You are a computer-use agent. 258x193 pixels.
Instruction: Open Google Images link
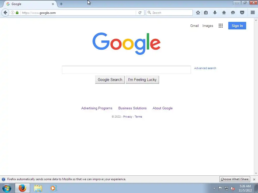(208, 26)
